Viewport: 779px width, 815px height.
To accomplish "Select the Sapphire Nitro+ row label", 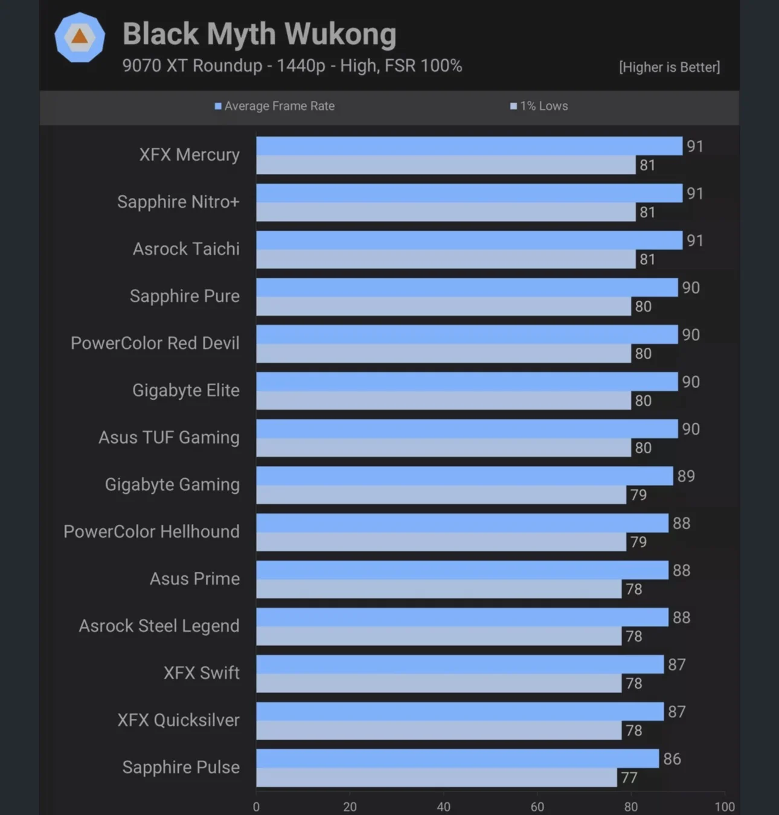I will [178, 202].
